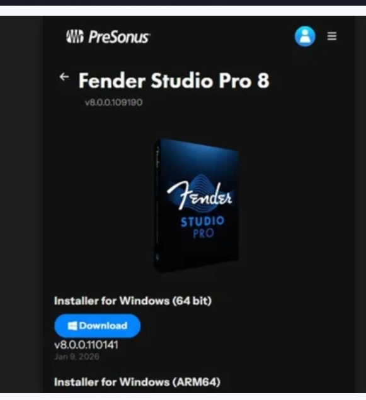Click the white bar above the page
This screenshot has height=400, width=366.
tap(183, 11)
